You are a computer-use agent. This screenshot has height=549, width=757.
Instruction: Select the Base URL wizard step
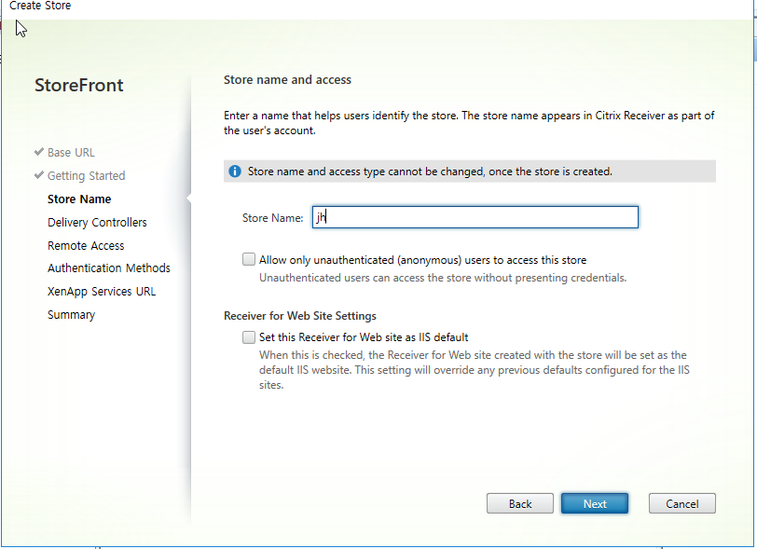[71, 153]
